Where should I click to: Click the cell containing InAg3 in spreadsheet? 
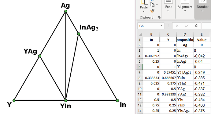coord(185,61)
